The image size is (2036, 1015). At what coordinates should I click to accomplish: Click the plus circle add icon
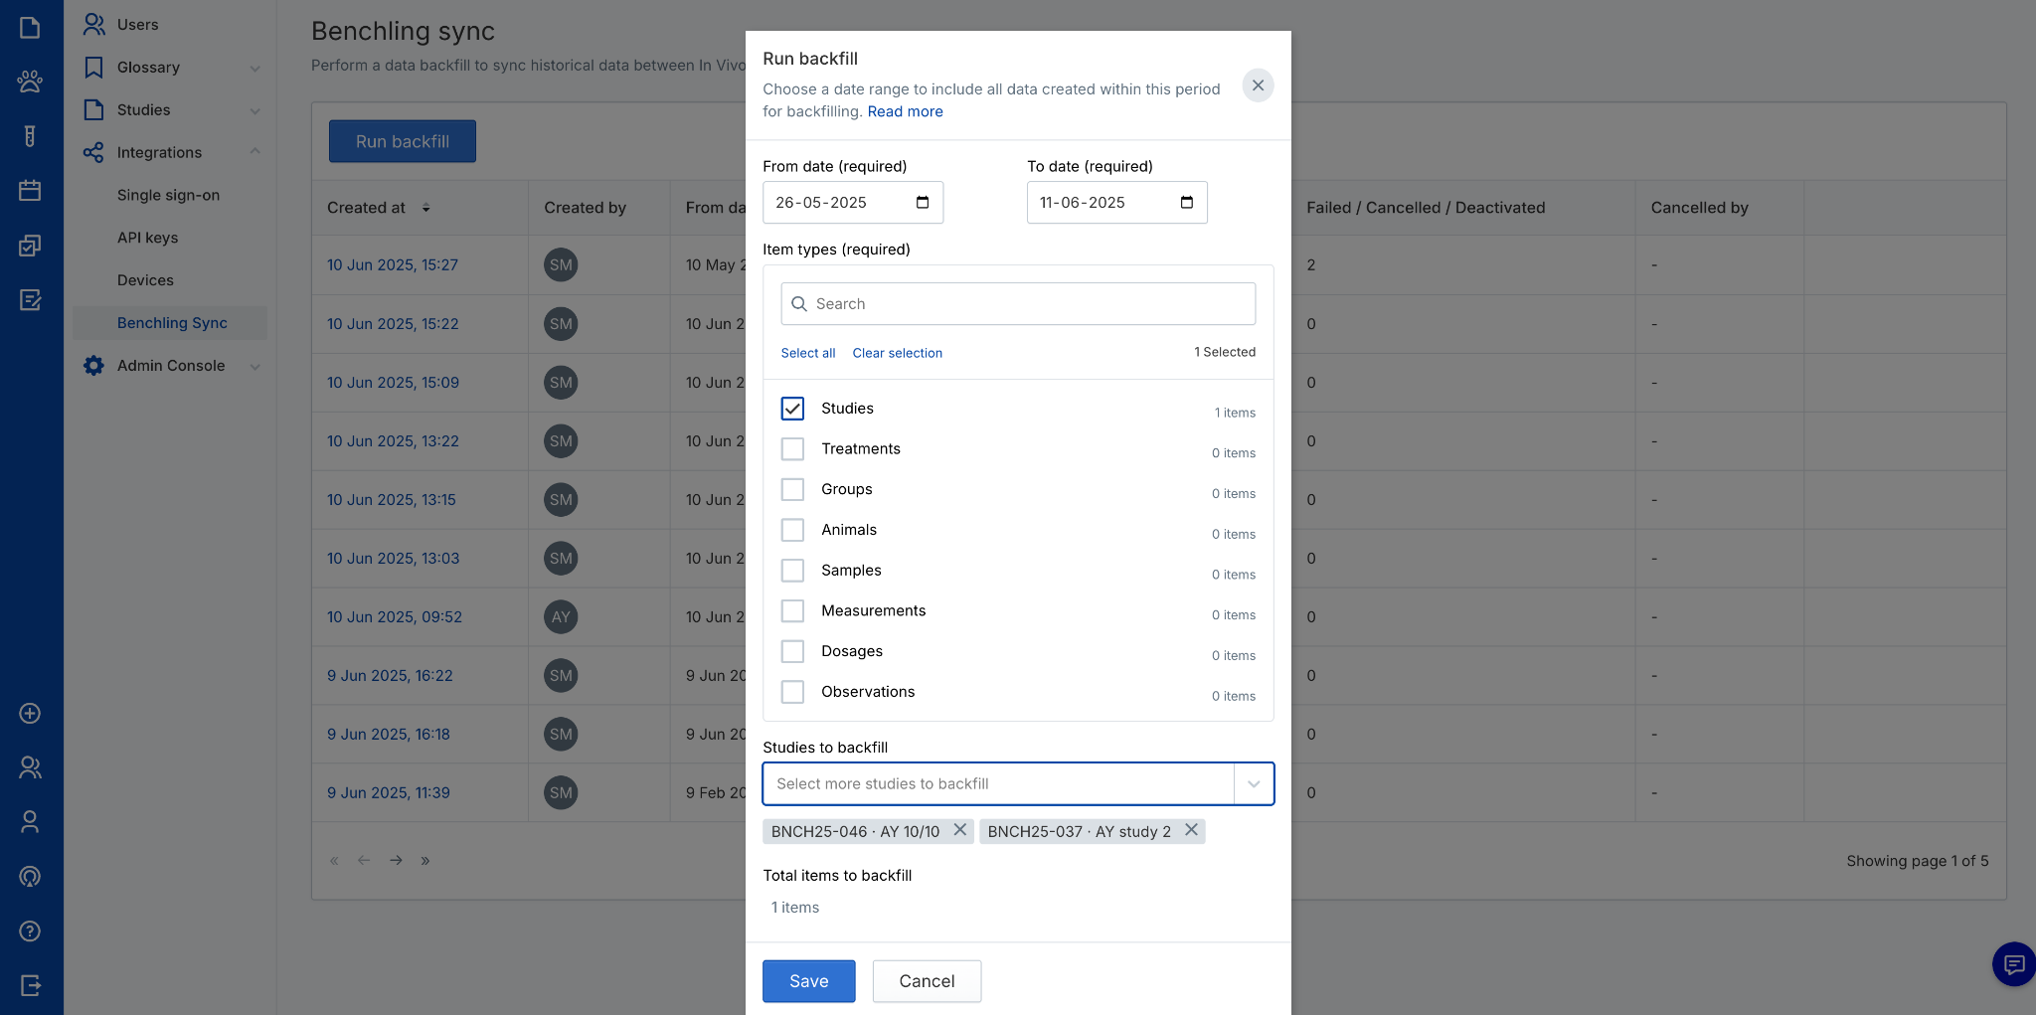30,713
